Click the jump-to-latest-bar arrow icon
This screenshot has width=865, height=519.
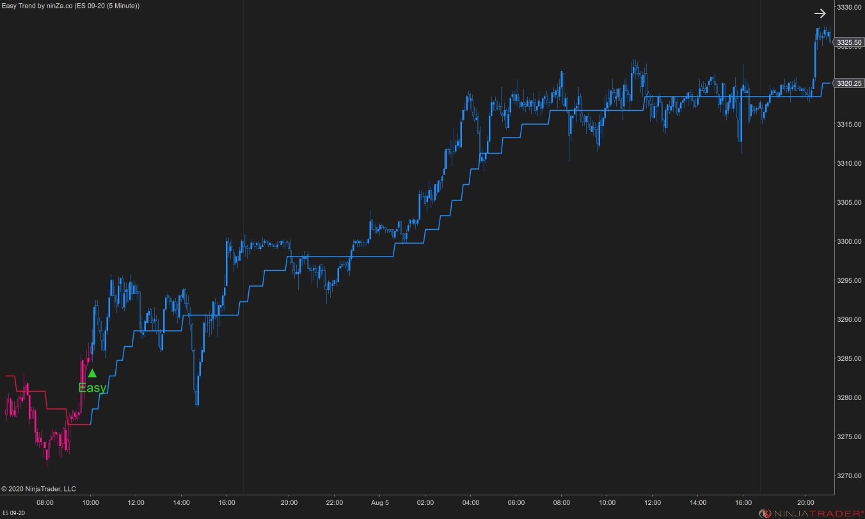click(820, 13)
